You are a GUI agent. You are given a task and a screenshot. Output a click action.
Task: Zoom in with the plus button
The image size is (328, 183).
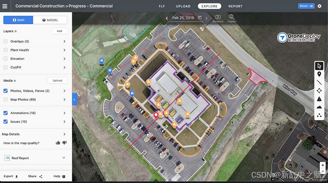(x=323, y=165)
